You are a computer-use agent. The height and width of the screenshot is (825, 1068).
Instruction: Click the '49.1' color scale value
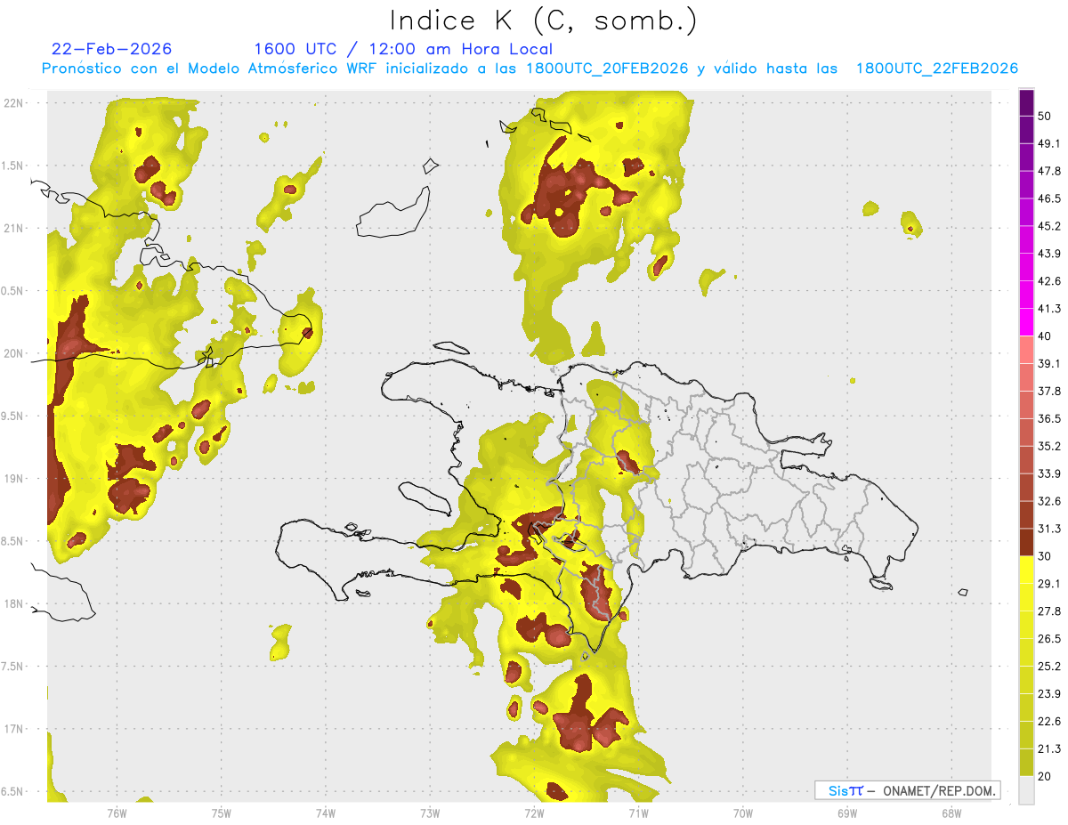pyautogui.click(x=1049, y=143)
